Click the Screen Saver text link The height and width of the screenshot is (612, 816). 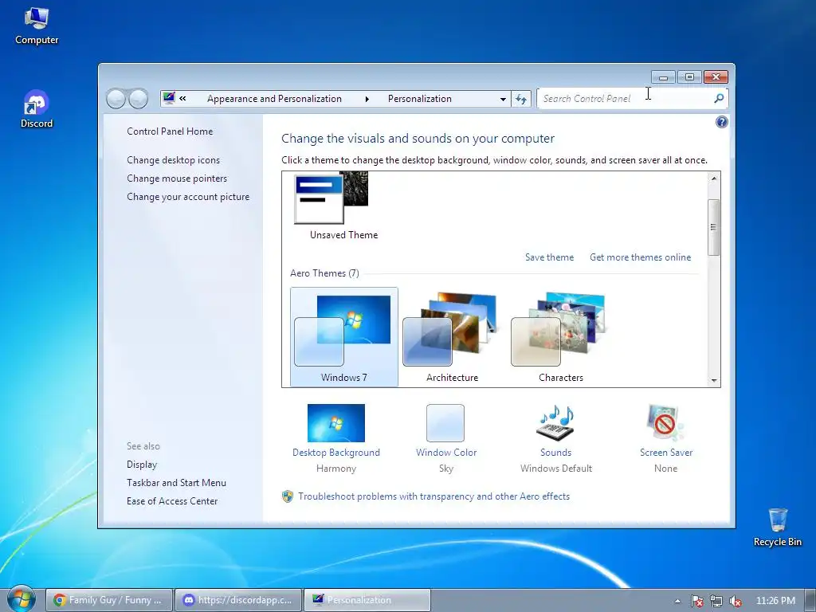pyautogui.click(x=666, y=453)
